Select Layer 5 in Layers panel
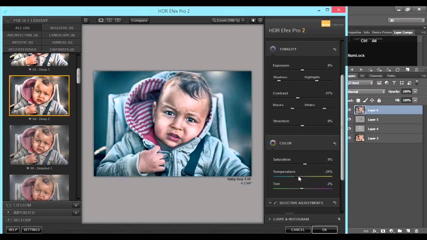The height and width of the screenshot is (240, 427). click(x=385, y=119)
